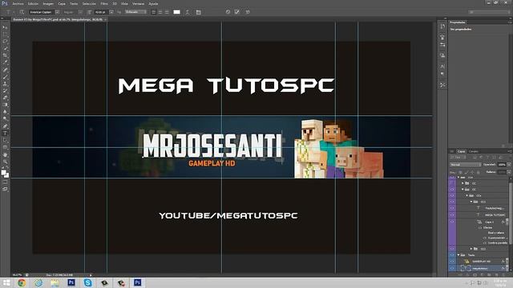Select the Spot Healing Brush tool
The width and height of the screenshot is (513, 288).
tap(5, 70)
